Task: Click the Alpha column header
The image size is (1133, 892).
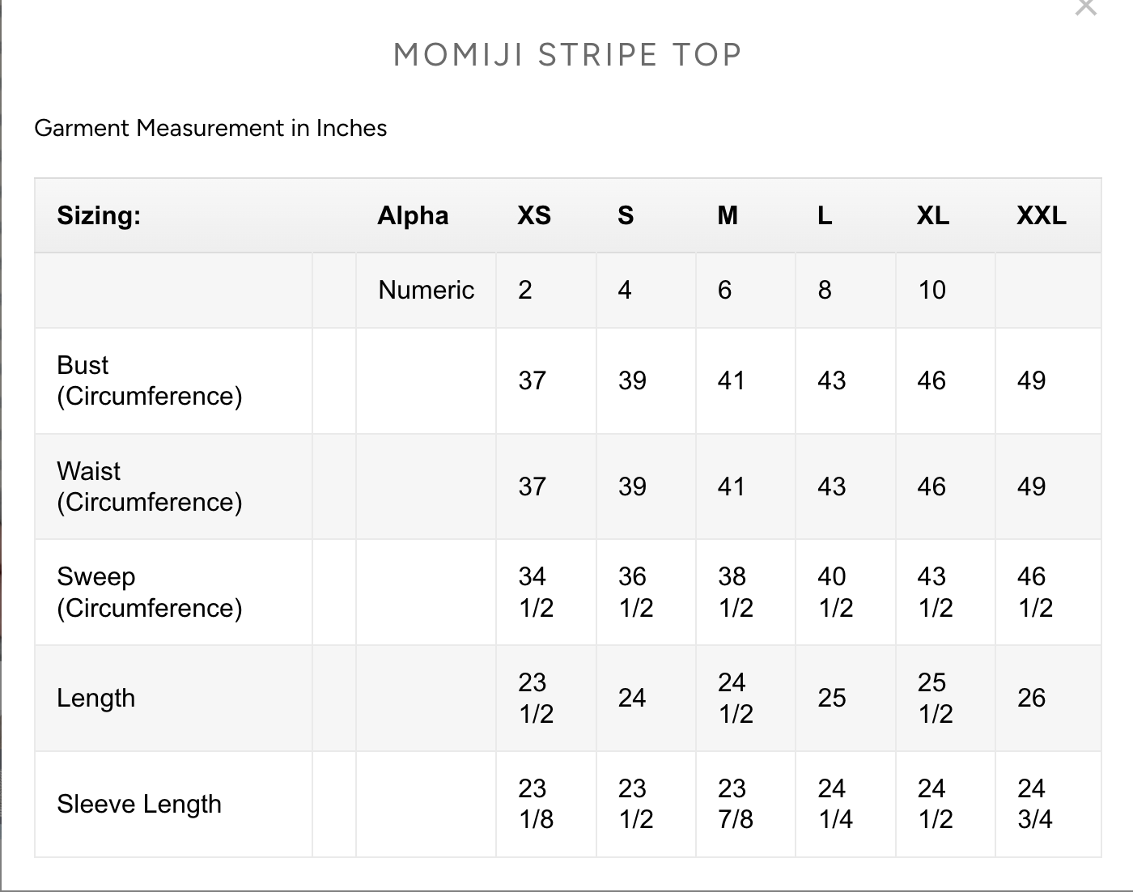Action: point(413,215)
